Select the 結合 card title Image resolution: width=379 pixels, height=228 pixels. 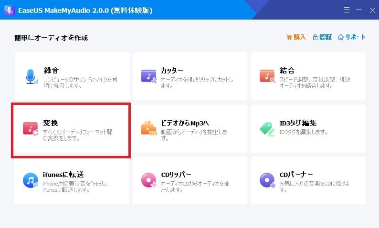[x=287, y=70]
